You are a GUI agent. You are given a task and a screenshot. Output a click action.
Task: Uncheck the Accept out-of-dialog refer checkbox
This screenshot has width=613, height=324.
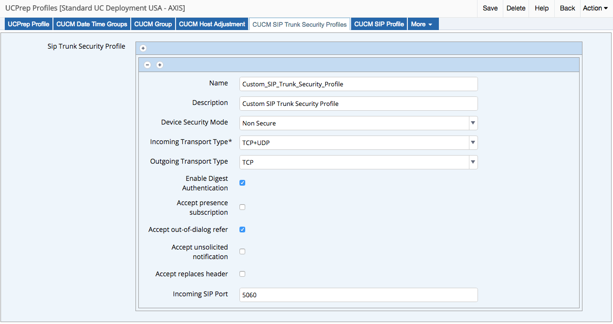242,230
